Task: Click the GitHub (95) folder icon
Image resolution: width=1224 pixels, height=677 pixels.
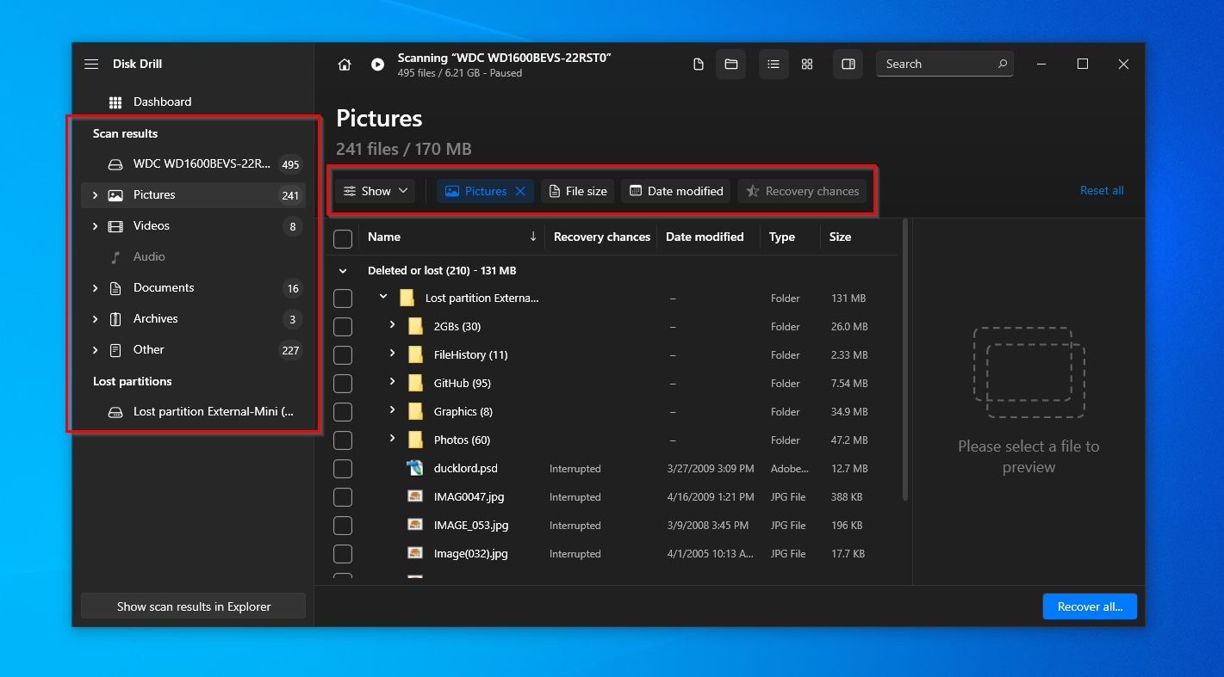Action: point(415,383)
